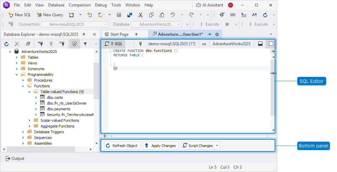Toggle the filter funnel in Database Explorer
337x172 pixels.
click(85, 44)
